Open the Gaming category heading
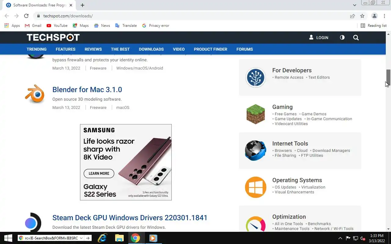Screen dimensions: 391x244 click(283, 107)
